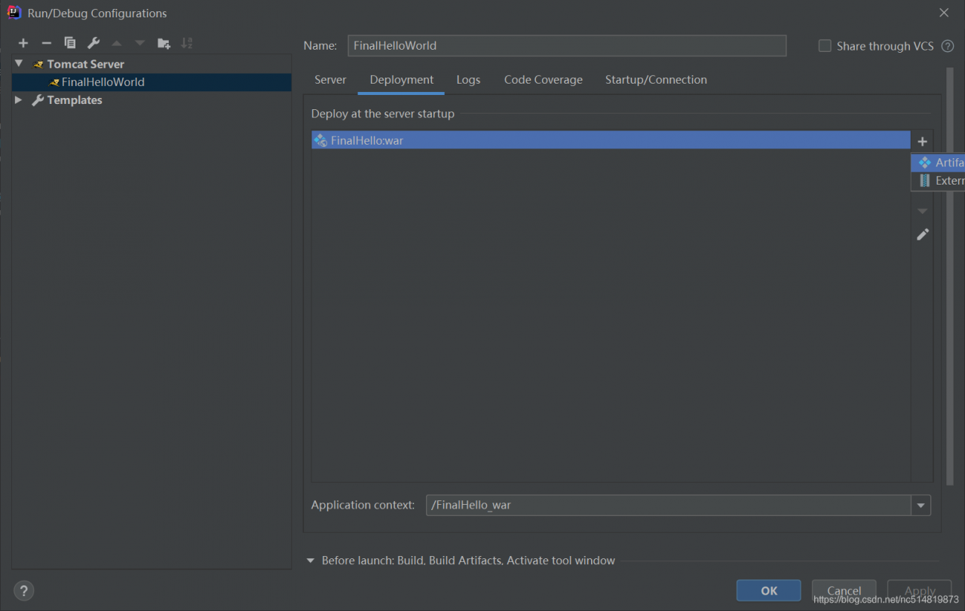Viewport: 965px width, 611px height.
Task: Collapse Before launch section
Action: 311,561
